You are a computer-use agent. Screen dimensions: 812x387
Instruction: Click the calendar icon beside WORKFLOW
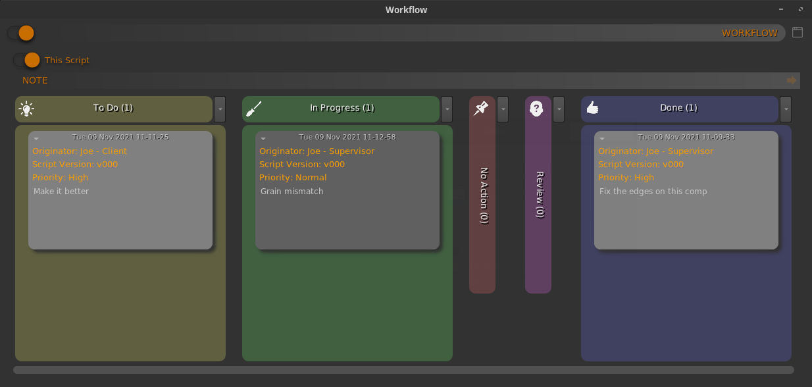click(797, 32)
